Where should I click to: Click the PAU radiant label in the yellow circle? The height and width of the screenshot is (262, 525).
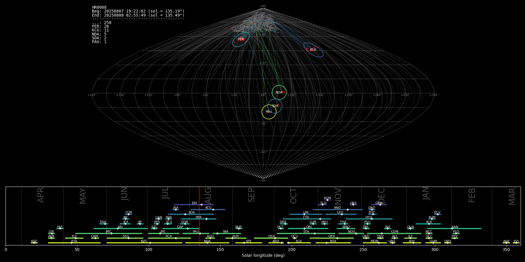[269, 112]
